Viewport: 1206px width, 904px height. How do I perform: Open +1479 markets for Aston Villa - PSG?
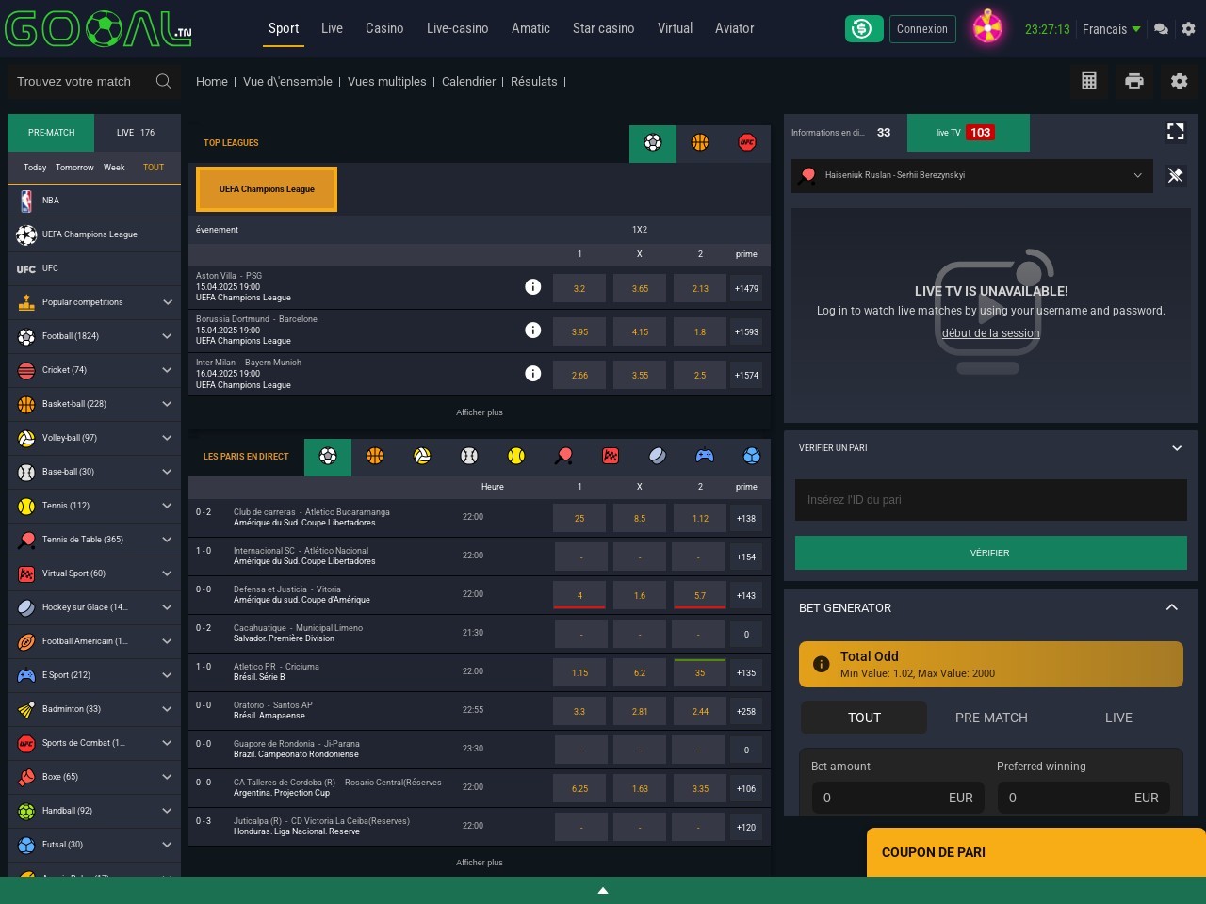point(746,289)
